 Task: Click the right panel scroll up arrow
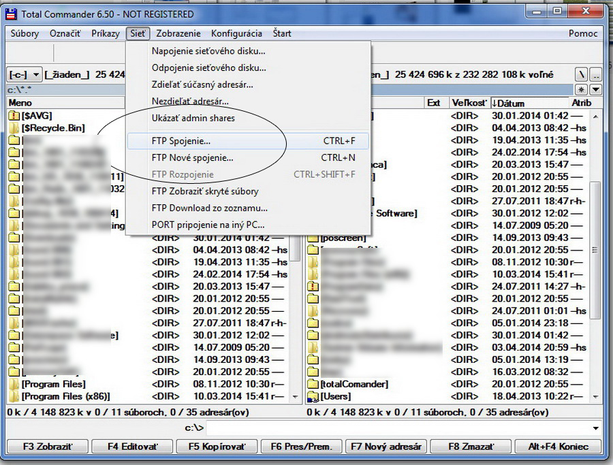pos(595,116)
